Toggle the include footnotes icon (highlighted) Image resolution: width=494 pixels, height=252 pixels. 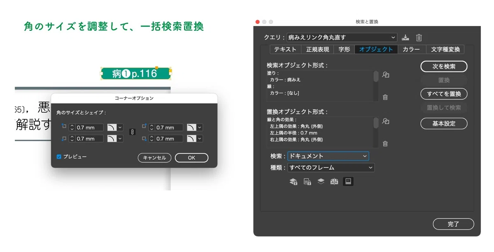tap(348, 181)
